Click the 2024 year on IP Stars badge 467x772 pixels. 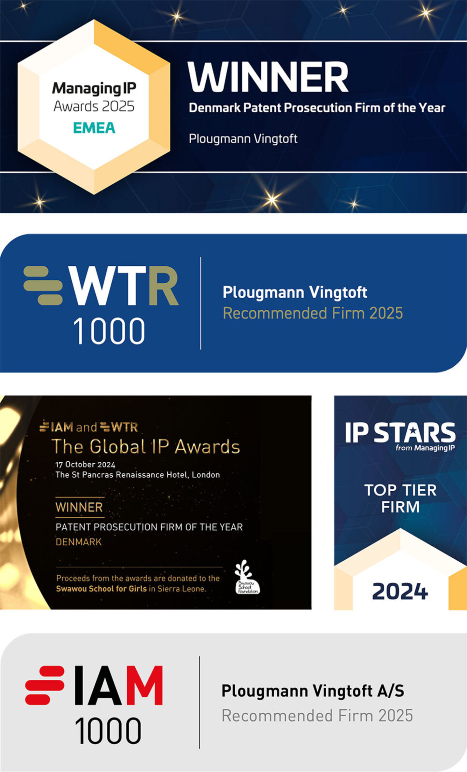(x=400, y=592)
